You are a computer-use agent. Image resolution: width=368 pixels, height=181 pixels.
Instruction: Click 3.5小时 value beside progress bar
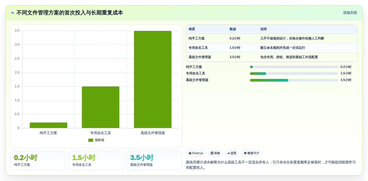[346, 80]
